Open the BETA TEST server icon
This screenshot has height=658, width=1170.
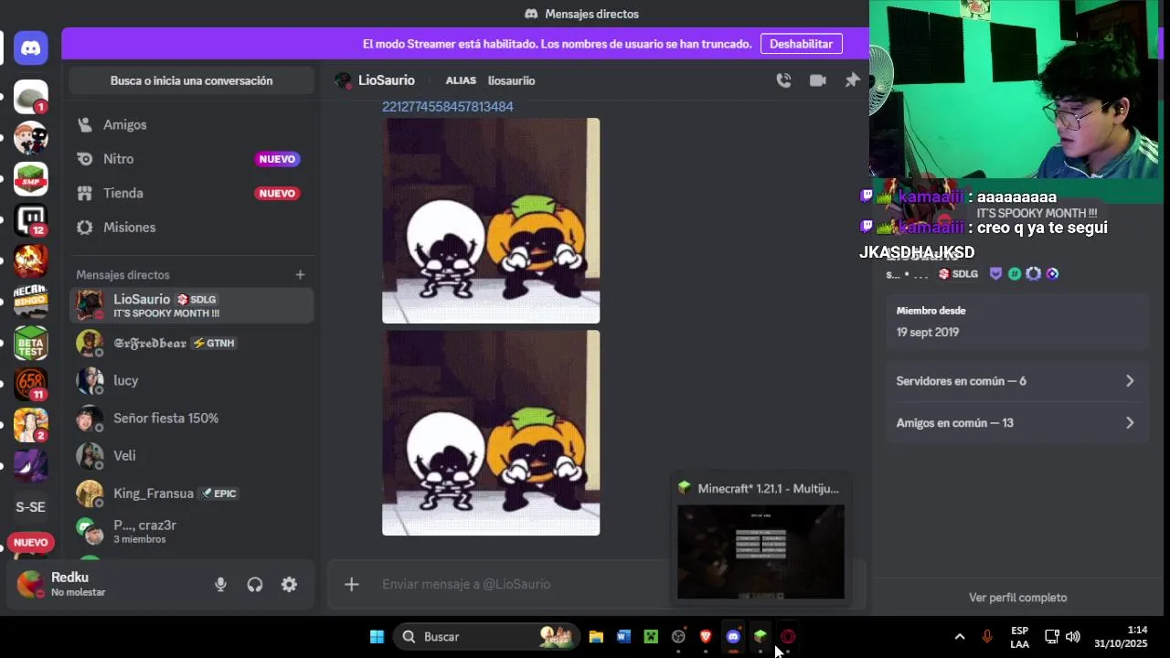point(31,343)
